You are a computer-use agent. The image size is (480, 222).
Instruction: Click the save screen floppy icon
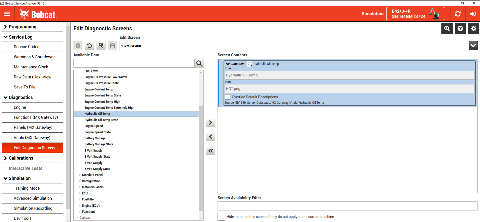pos(101,46)
